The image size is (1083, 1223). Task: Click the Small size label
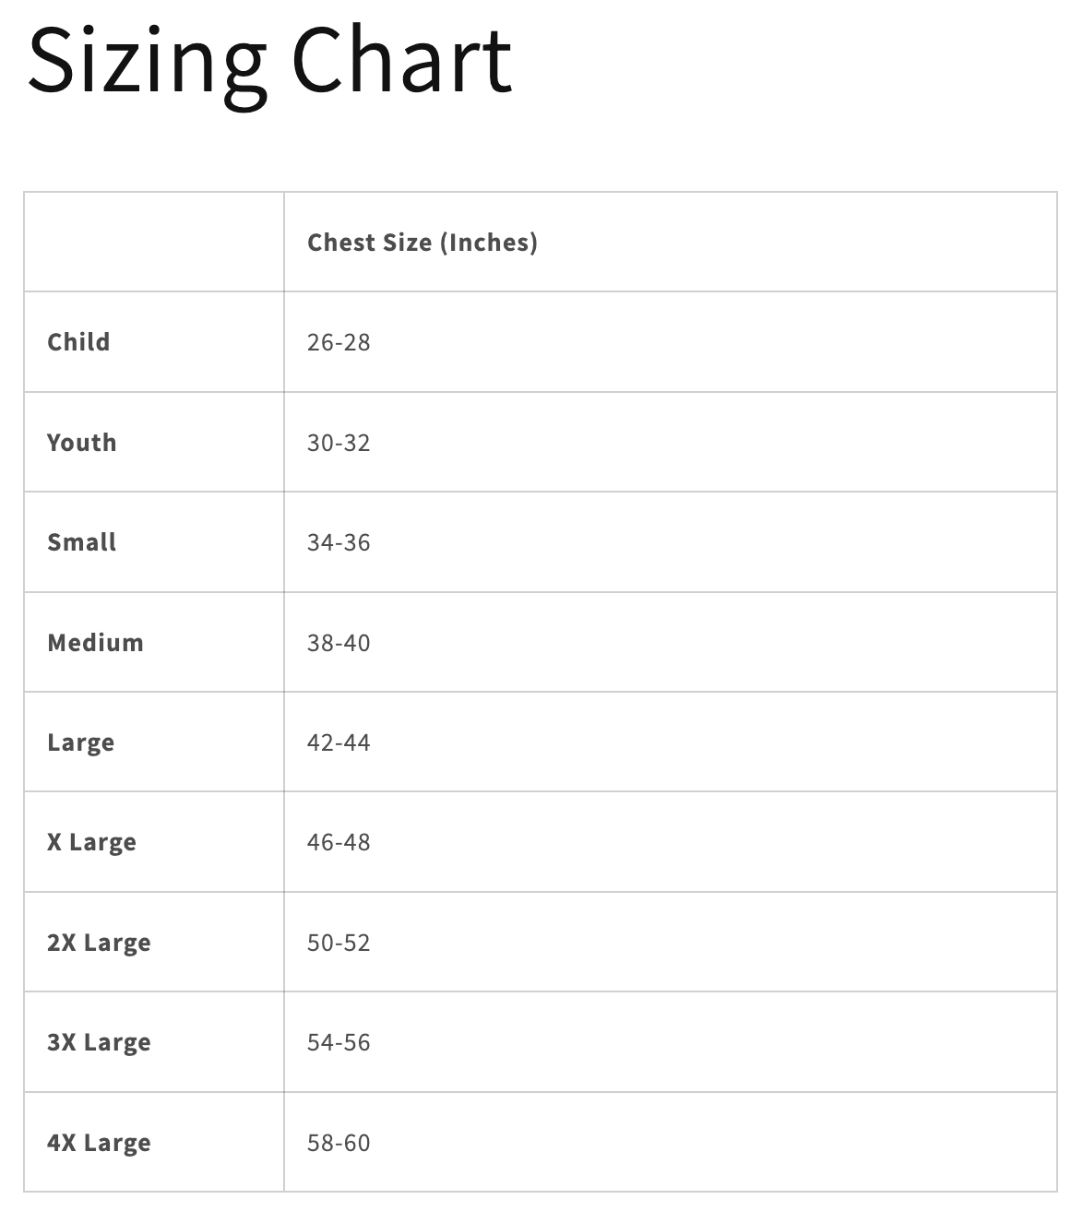pos(82,542)
